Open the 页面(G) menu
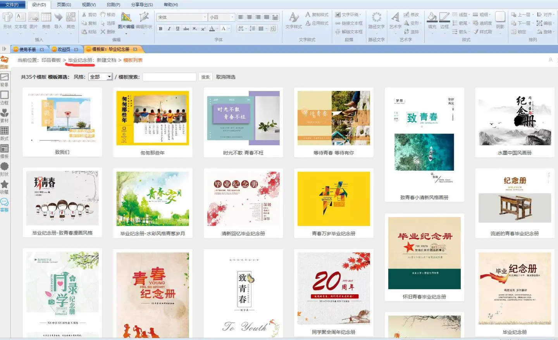 [64, 5]
